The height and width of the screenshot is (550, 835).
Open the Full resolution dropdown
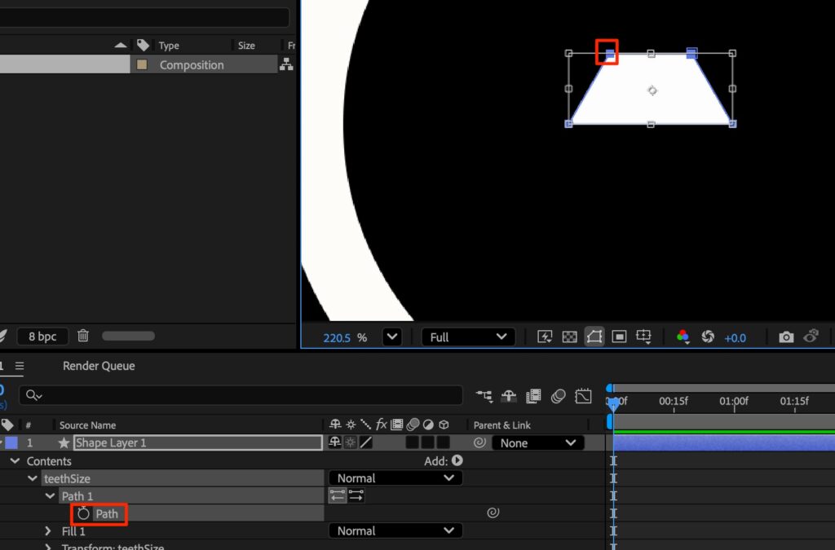tap(468, 337)
